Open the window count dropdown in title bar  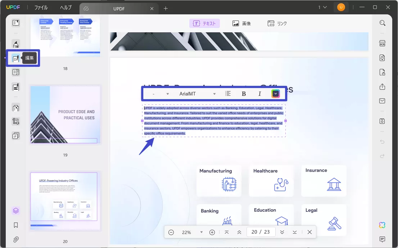coord(322,7)
